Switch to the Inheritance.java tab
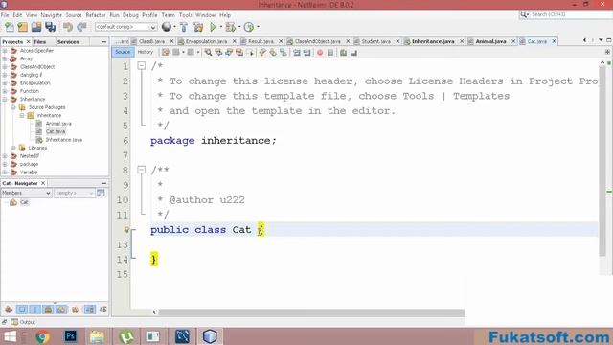The width and height of the screenshot is (613, 345). 433,41
